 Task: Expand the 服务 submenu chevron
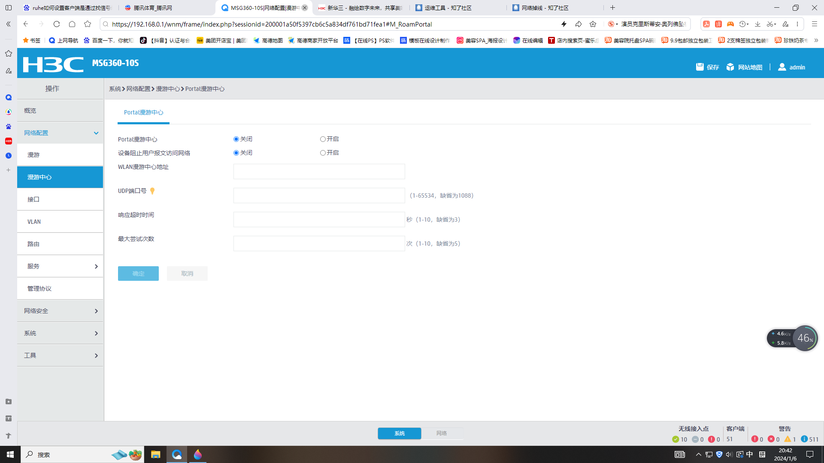96,267
